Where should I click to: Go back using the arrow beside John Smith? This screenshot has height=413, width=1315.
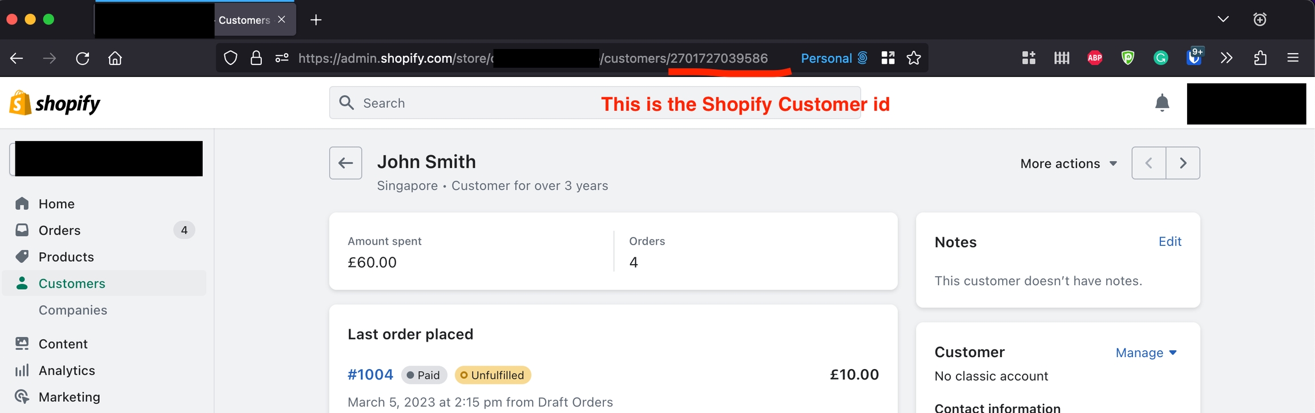345,163
